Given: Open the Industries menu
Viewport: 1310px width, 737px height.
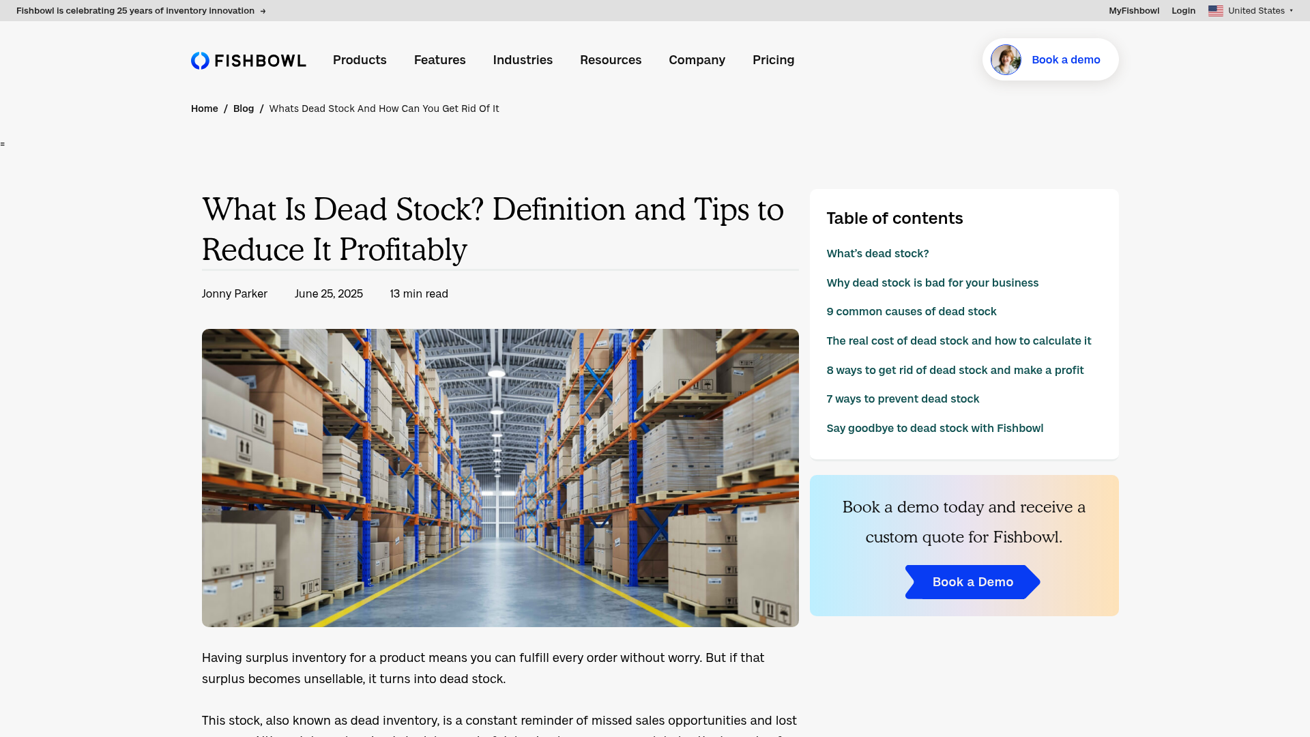Looking at the screenshot, I should [x=523, y=60].
